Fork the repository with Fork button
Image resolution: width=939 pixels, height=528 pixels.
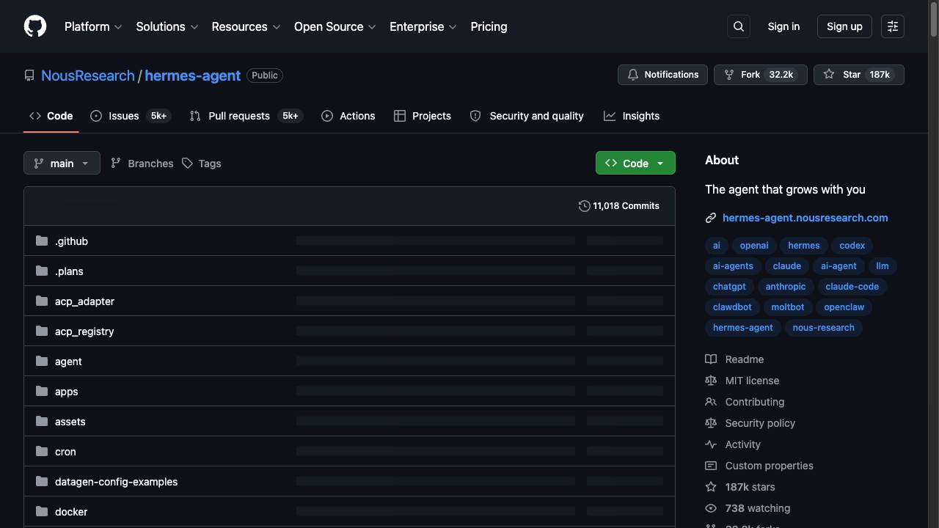[x=761, y=75]
